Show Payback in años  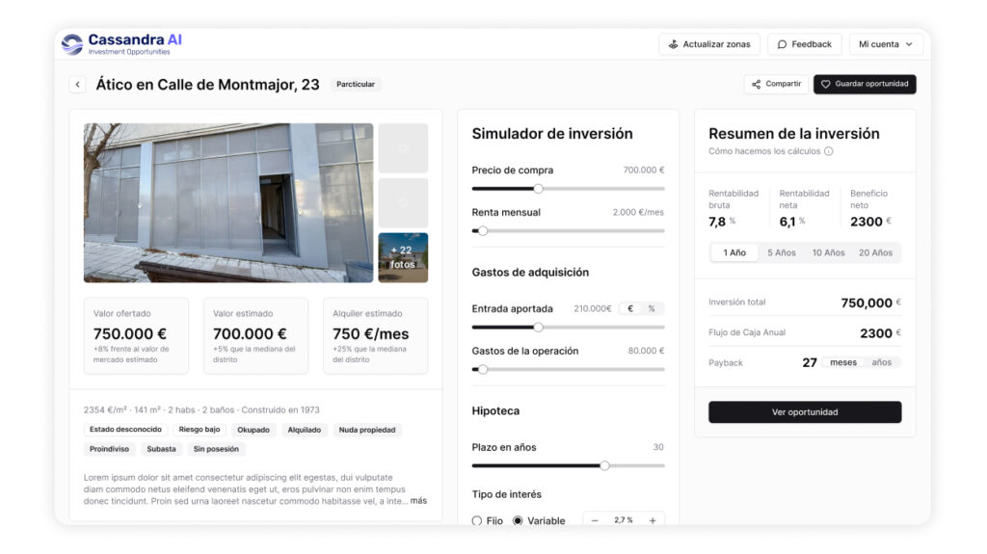[x=881, y=362]
